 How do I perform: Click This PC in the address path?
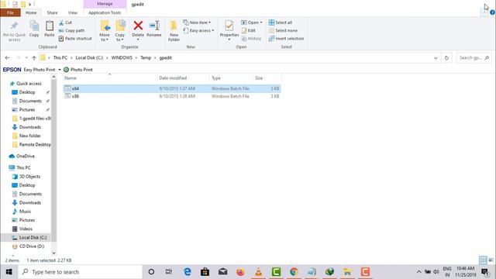point(60,58)
